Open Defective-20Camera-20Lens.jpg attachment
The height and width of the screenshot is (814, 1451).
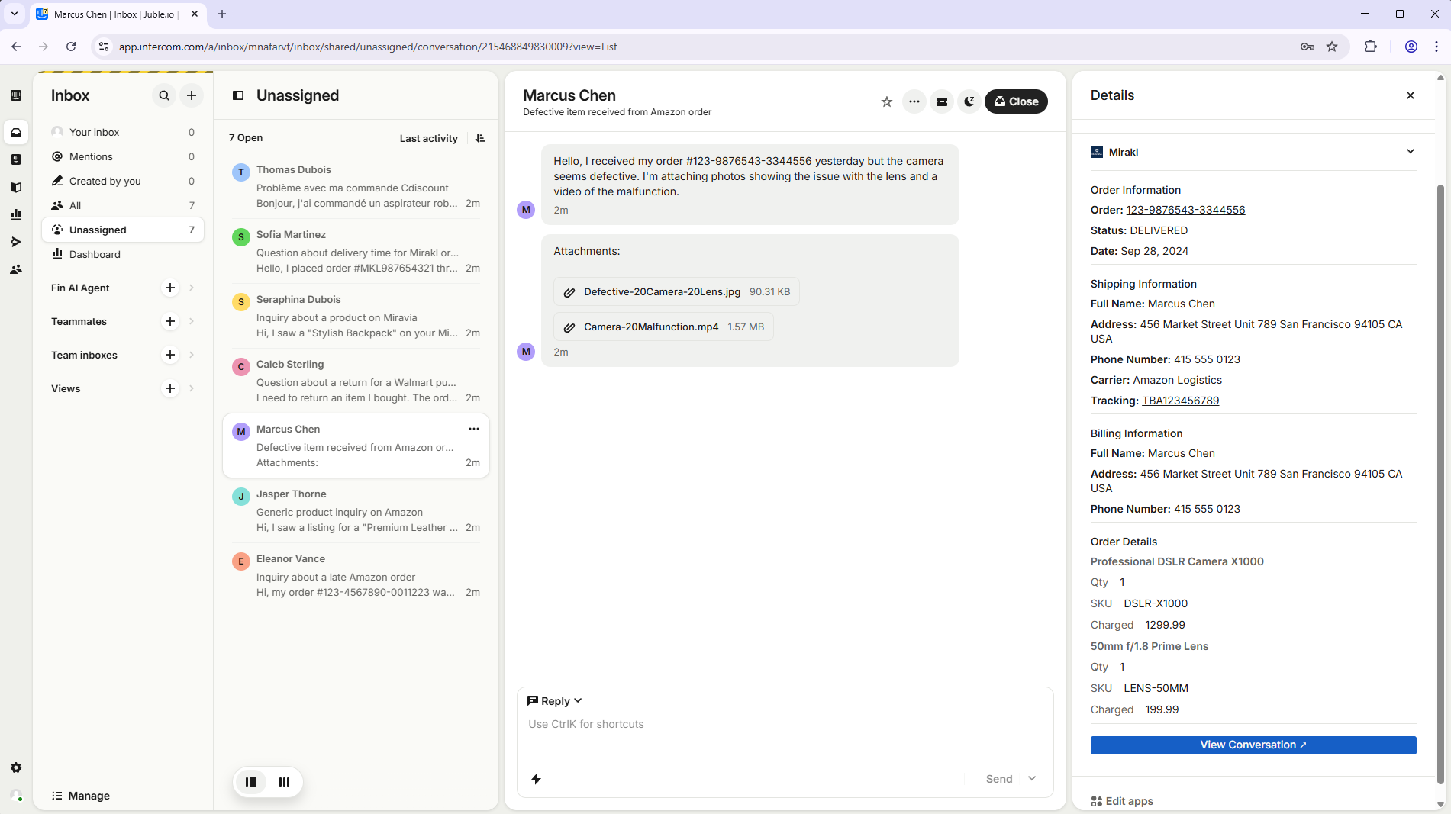coord(676,291)
